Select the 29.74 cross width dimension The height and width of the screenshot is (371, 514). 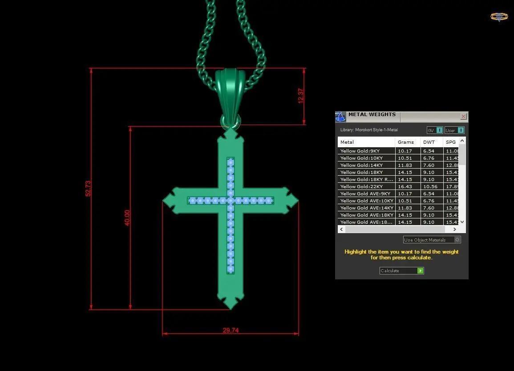tap(231, 331)
